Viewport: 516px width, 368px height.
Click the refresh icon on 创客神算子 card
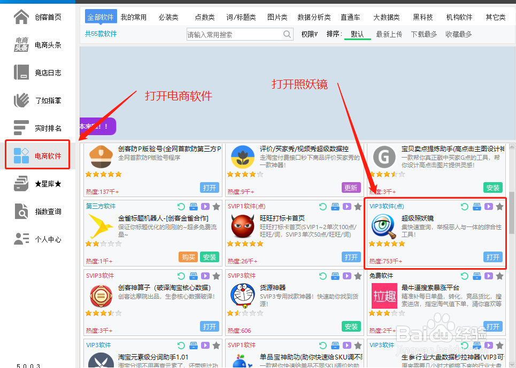pyautogui.click(x=181, y=276)
